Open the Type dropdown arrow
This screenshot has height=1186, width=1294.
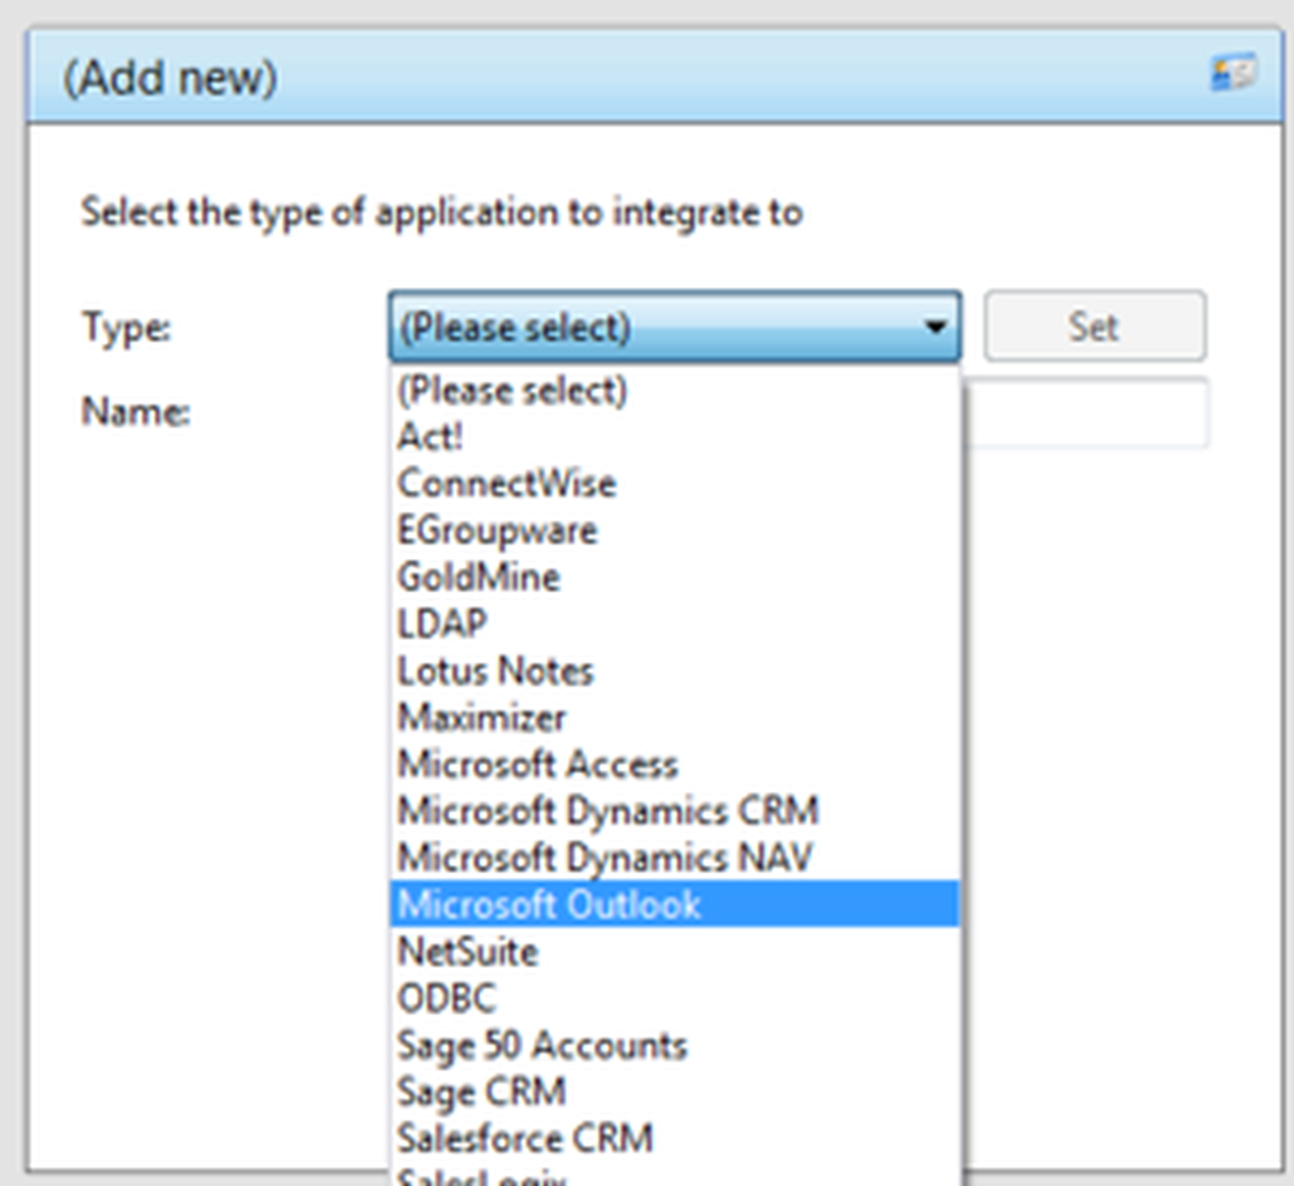click(x=935, y=326)
